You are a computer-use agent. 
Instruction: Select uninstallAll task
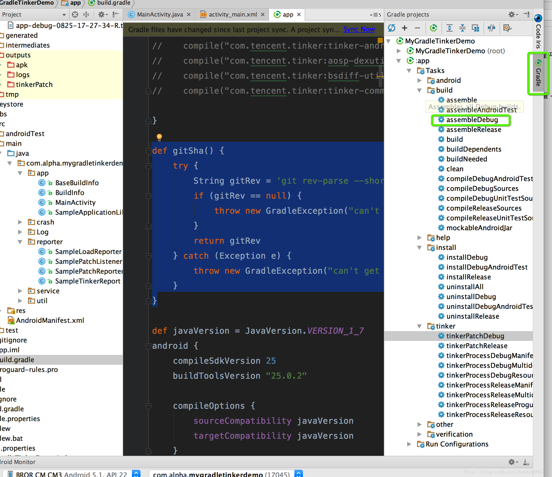pos(465,287)
